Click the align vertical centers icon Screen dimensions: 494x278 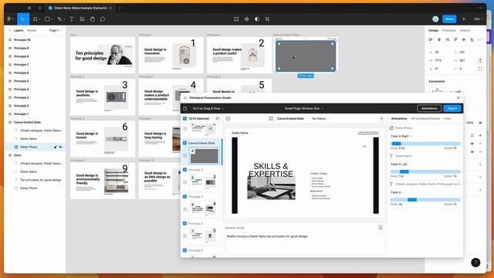click(x=464, y=39)
